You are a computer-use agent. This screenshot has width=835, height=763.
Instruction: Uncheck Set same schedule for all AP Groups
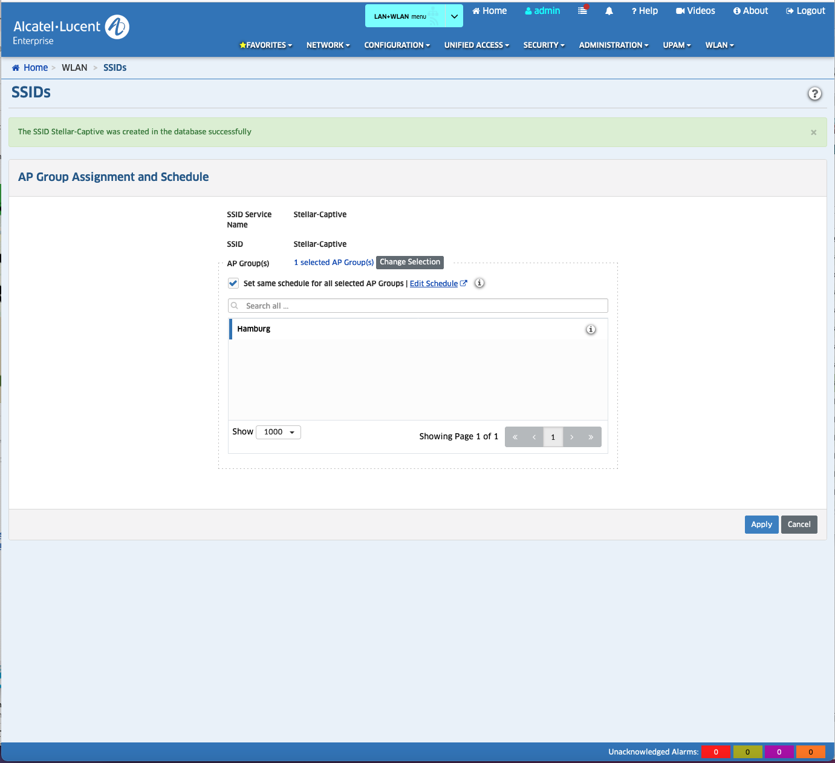tap(233, 283)
